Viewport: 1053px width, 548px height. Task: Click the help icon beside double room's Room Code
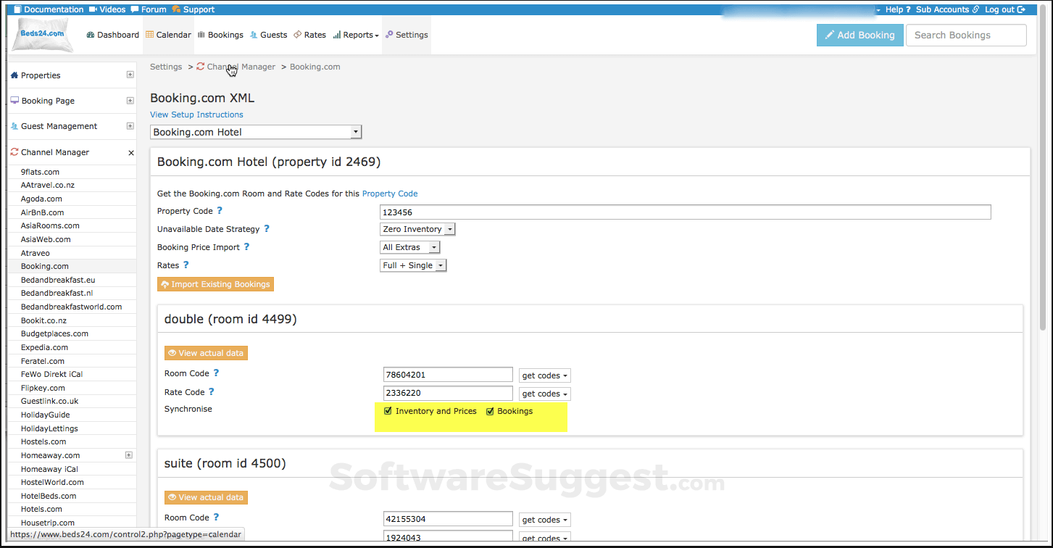click(216, 373)
